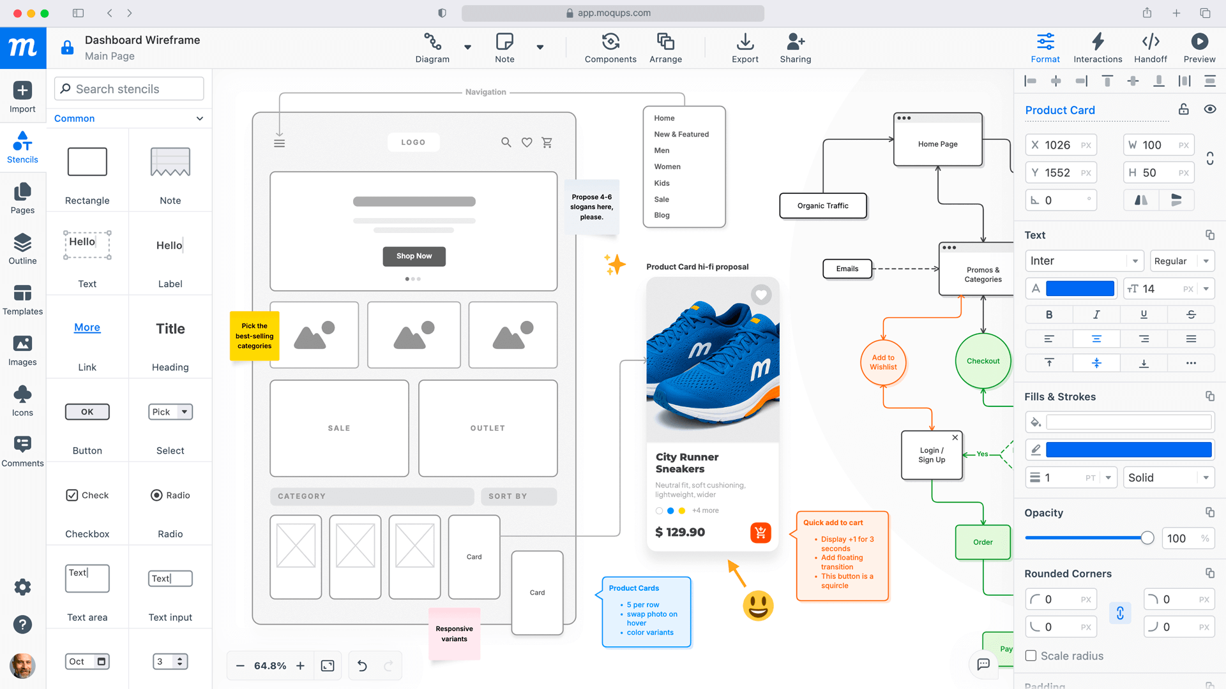Click the Components toolbar icon
1226x689 pixels.
(610, 48)
